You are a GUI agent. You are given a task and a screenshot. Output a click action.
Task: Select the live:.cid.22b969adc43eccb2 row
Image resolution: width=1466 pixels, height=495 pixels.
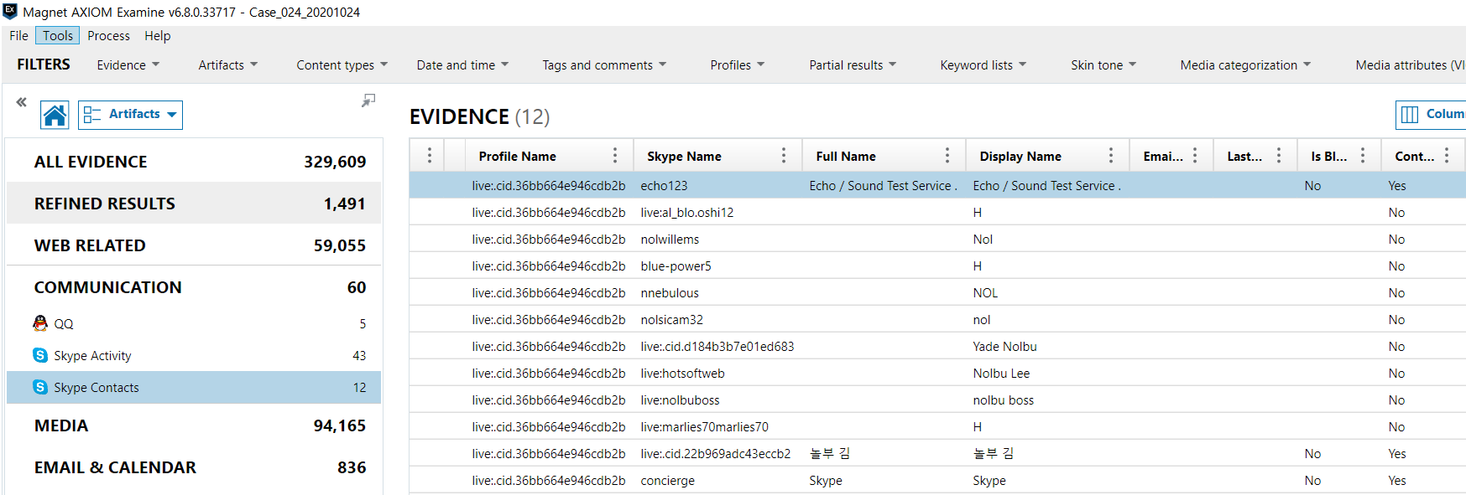[937, 454]
